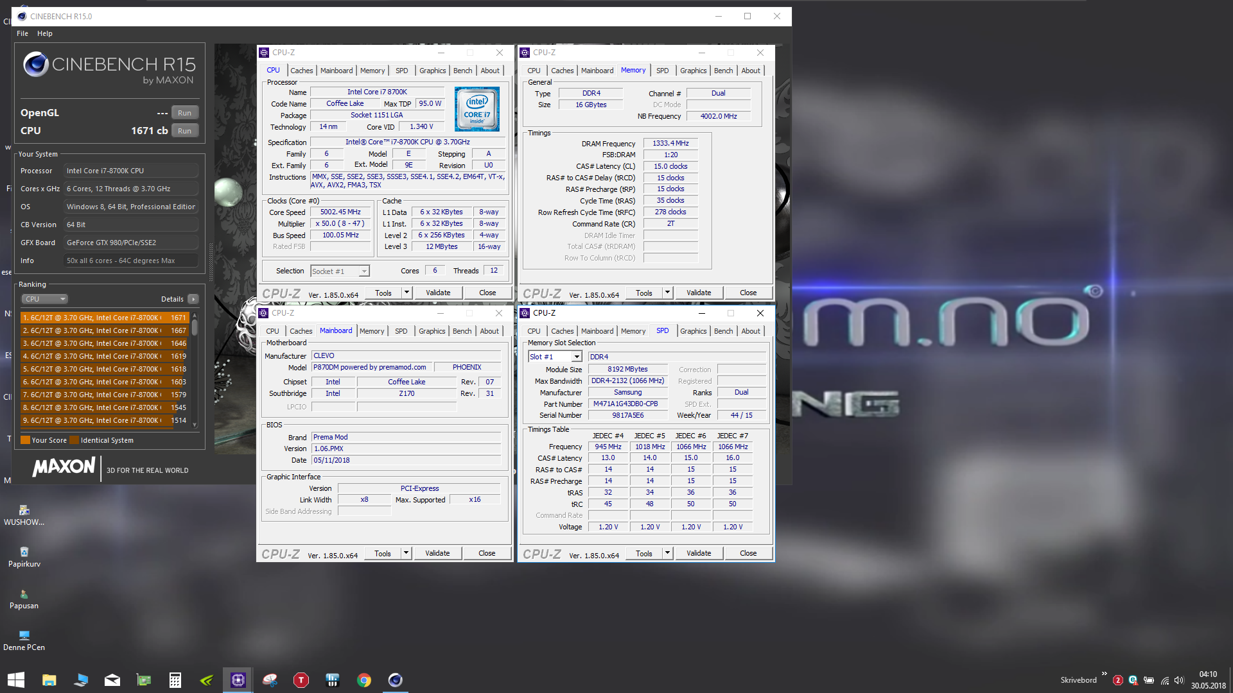Open the blue bars monitoring app on taskbar
1233x693 pixels.
(332, 680)
